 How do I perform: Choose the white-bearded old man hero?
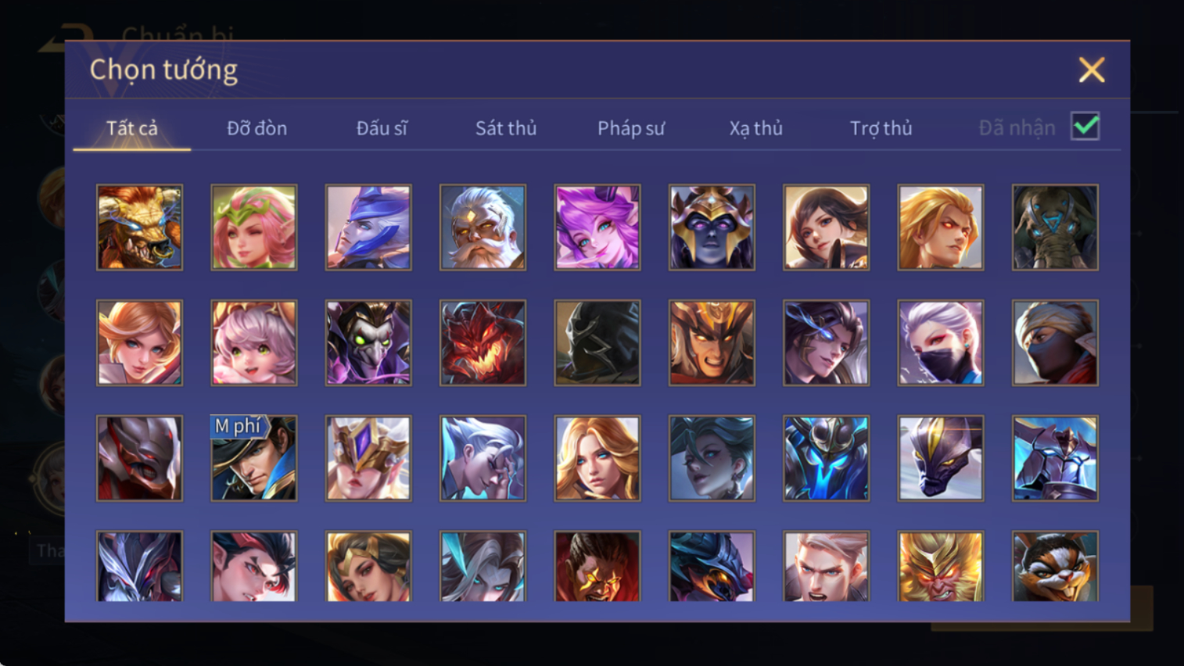483,227
